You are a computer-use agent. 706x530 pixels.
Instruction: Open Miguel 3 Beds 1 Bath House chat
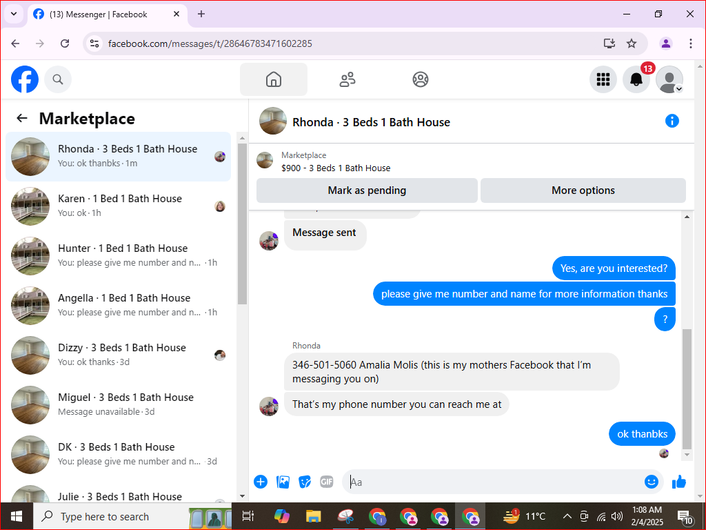[x=119, y=404]
